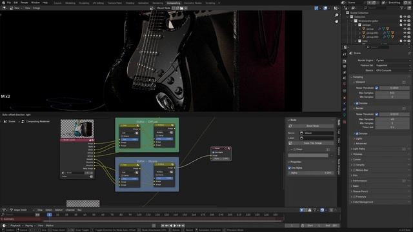Toggle Viewport Noise Threshold checkbox

pyautogui.click(x=377, y=88)
